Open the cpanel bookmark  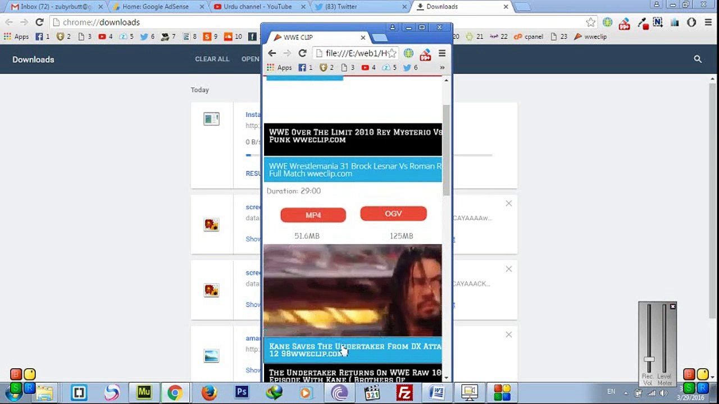point(529,36)
